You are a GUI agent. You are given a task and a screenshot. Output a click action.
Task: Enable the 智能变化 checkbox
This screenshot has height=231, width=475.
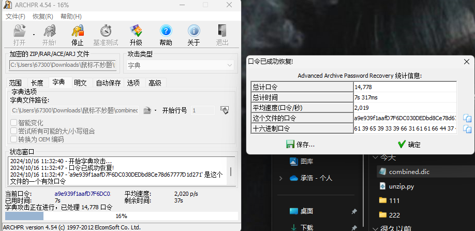13,123
